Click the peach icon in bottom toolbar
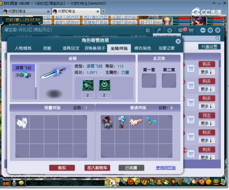Screen dimensions: 229x190 click(194, 182)
